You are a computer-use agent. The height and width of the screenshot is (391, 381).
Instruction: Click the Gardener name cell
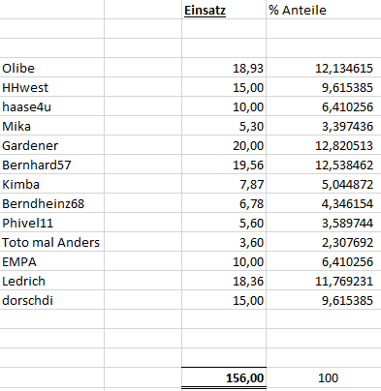(52, 145)
